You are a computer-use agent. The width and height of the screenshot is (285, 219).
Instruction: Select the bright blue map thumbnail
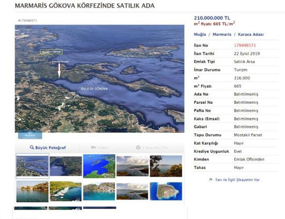tap(99, 166)
